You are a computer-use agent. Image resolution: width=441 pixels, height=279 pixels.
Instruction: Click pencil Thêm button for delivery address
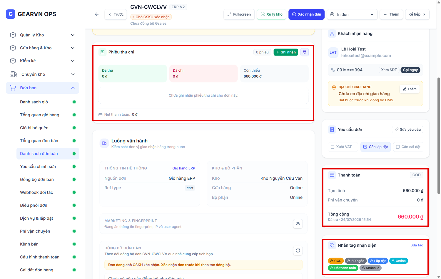pyautogui.click(x=410, y=89)
